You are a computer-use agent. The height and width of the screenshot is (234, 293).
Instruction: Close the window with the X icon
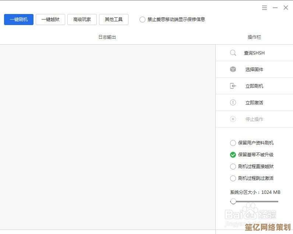tap(286, 8)
